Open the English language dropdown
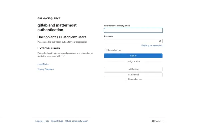 click(158, 121)
